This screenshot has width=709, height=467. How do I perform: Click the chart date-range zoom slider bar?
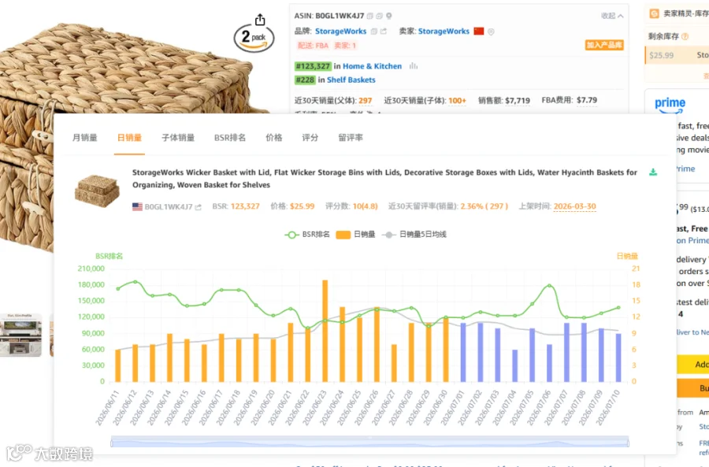[369, 442]
